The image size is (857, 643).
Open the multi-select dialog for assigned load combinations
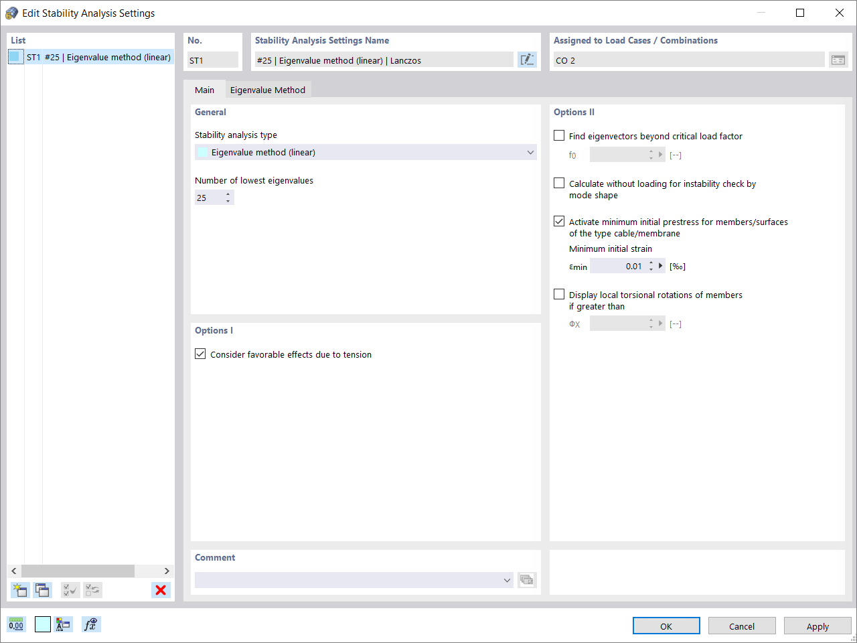pyautogui.click(x=838, y=60)
